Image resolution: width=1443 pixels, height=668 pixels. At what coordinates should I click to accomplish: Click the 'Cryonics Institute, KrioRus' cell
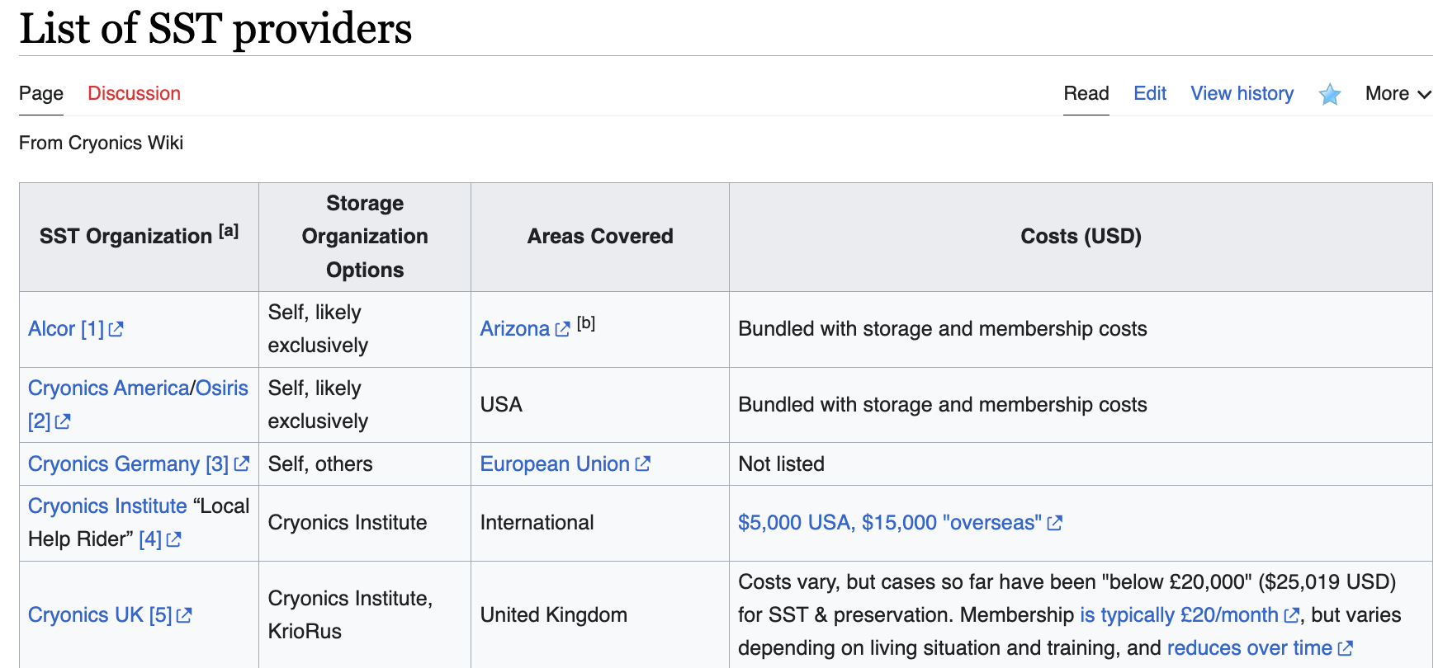(365, 615)
